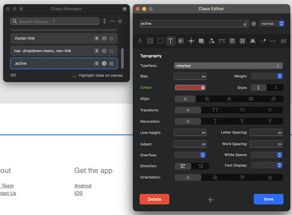Open the three-dots more options tab
The height and width of the screenshot is (215, 292).
click(273, 41)
